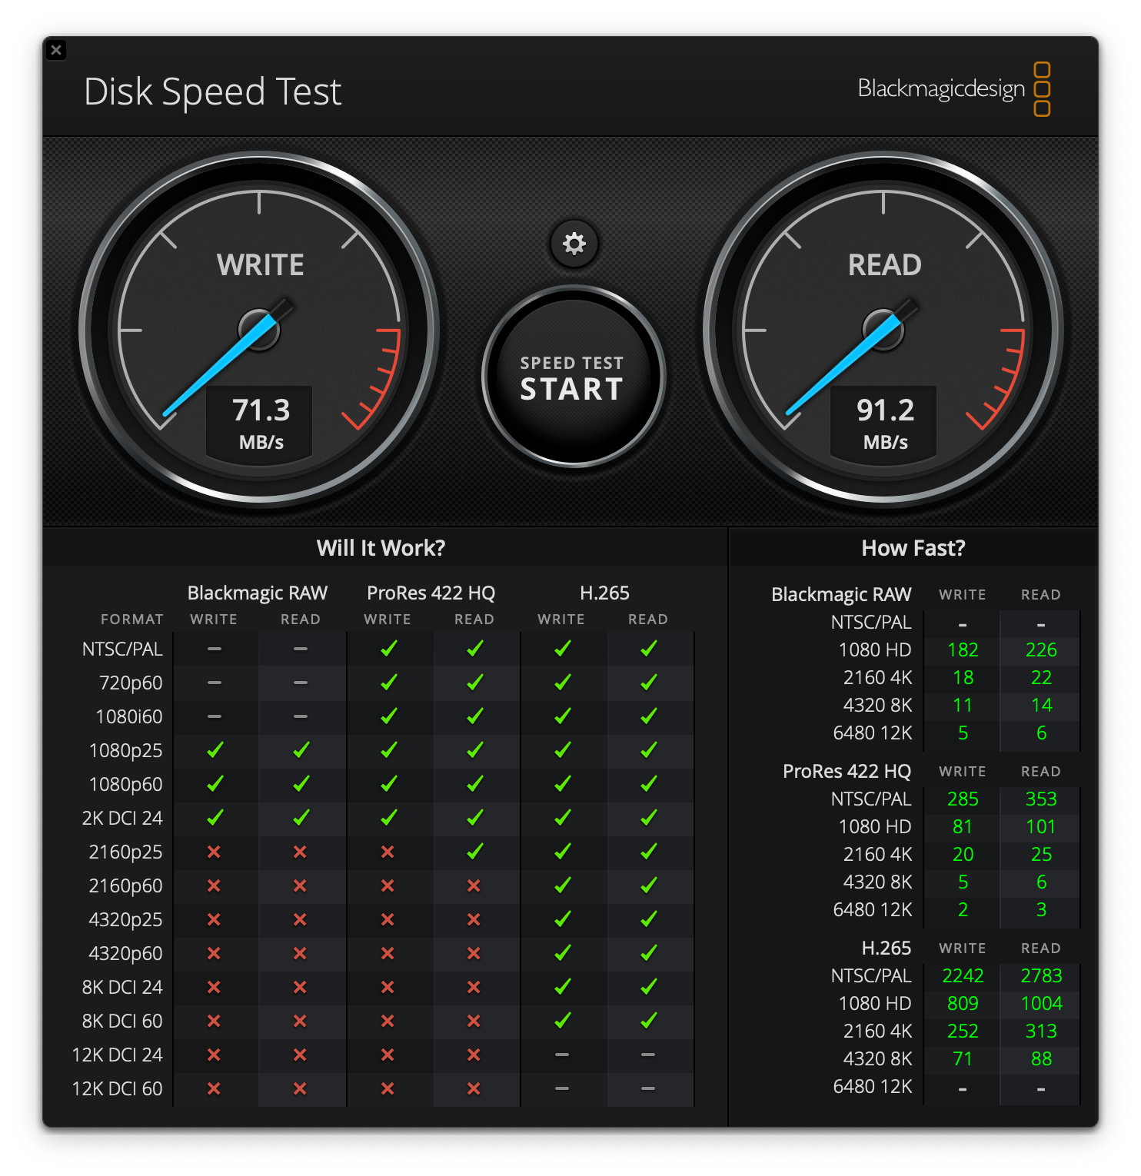Click ProRes 422 HQ write cross for 8K DCI 24
Screen dimensions: 1141x1176
[388, 987]
